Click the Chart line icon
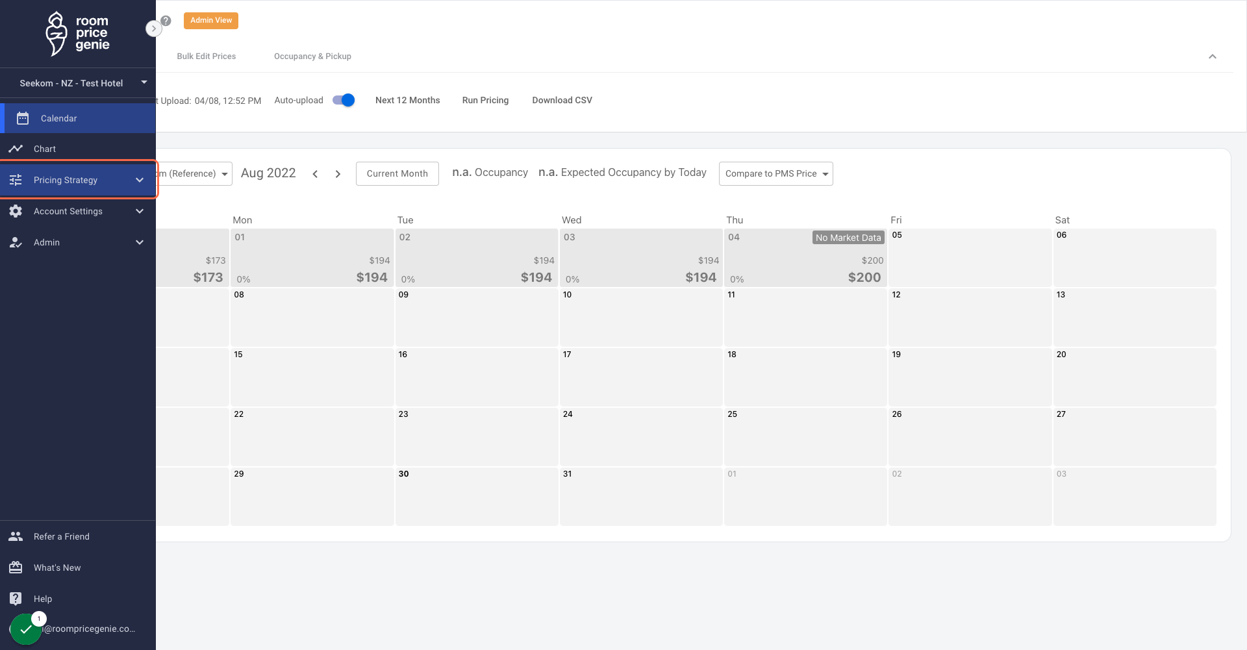Viewport: 1247px width, 650px height. click(16, 149)
